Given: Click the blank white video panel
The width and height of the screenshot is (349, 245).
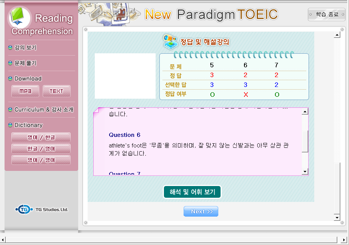Looking at the screenshot, I should tap(125, 76).
